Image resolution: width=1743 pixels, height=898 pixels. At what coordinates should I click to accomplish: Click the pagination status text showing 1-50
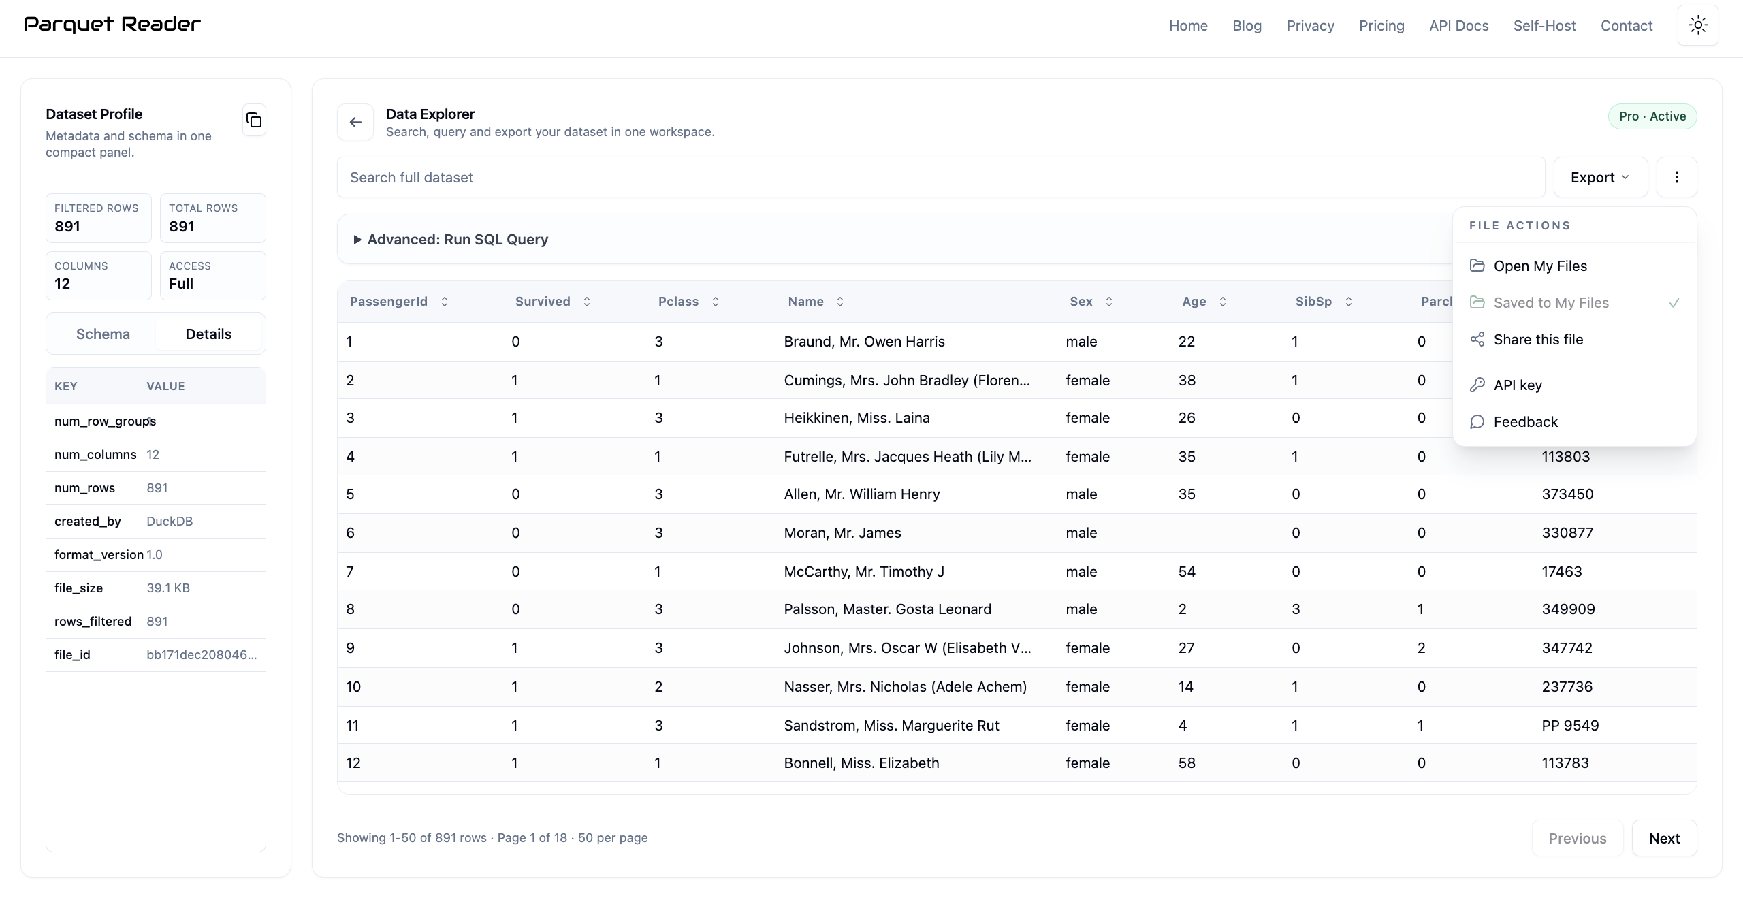[492, 837]
